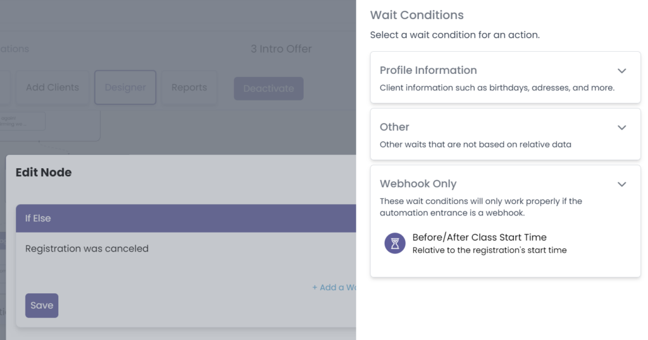Viewport: 648px width, 340px height.
Task: Open the Designer tab
Action: click(x=125, y=87)
